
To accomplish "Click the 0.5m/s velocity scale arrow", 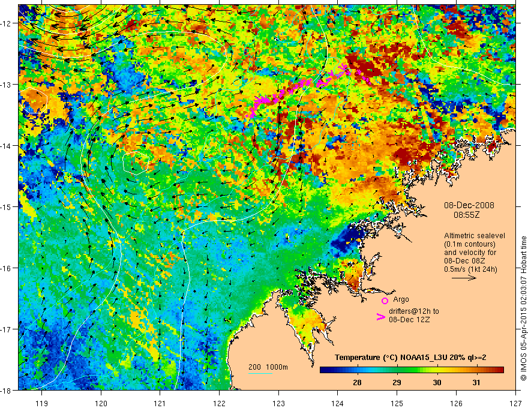I will click(x=464, y=278).
